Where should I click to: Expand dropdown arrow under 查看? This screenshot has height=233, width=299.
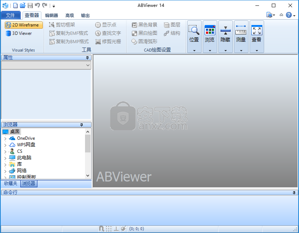257,50
